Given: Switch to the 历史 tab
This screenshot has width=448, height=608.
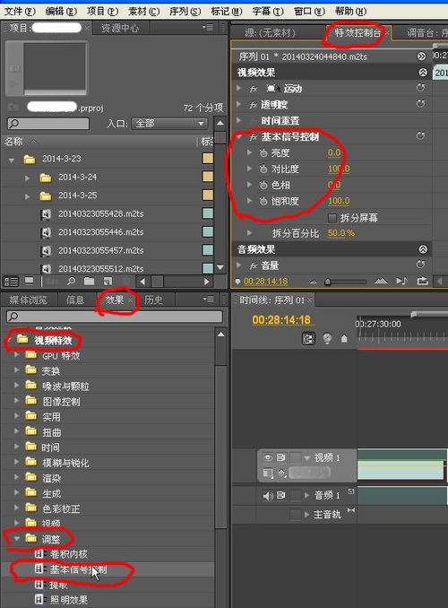Looking at the screenshot, I should pyautogui.click(x=153, y=300).
